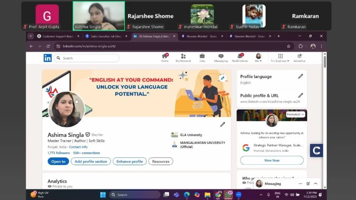Screen dimensions: 356x200
Task: Switch to Sales Executive Job Description tab
Action: click(x=106, y=36)
